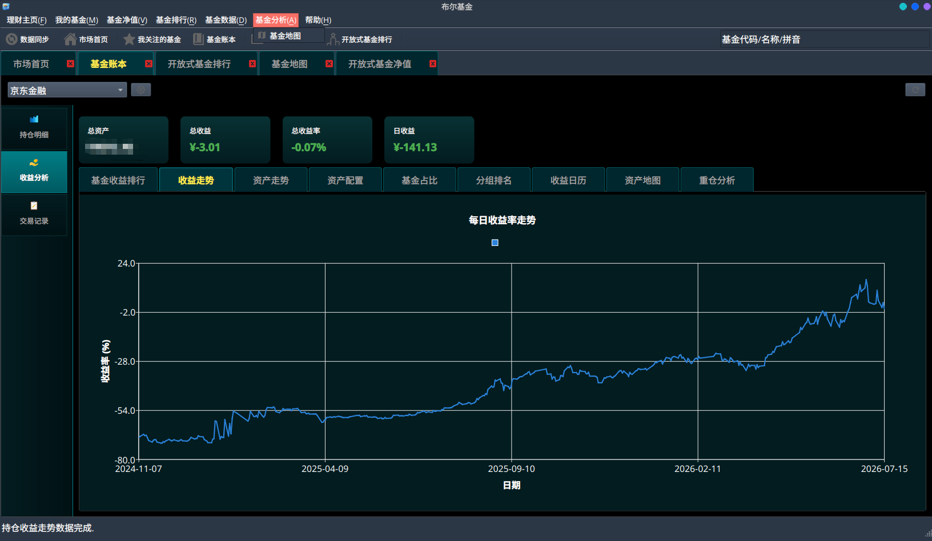Select the 基金账本 document tab
This screenshot has height=541, width=932.
pos(109,64)
